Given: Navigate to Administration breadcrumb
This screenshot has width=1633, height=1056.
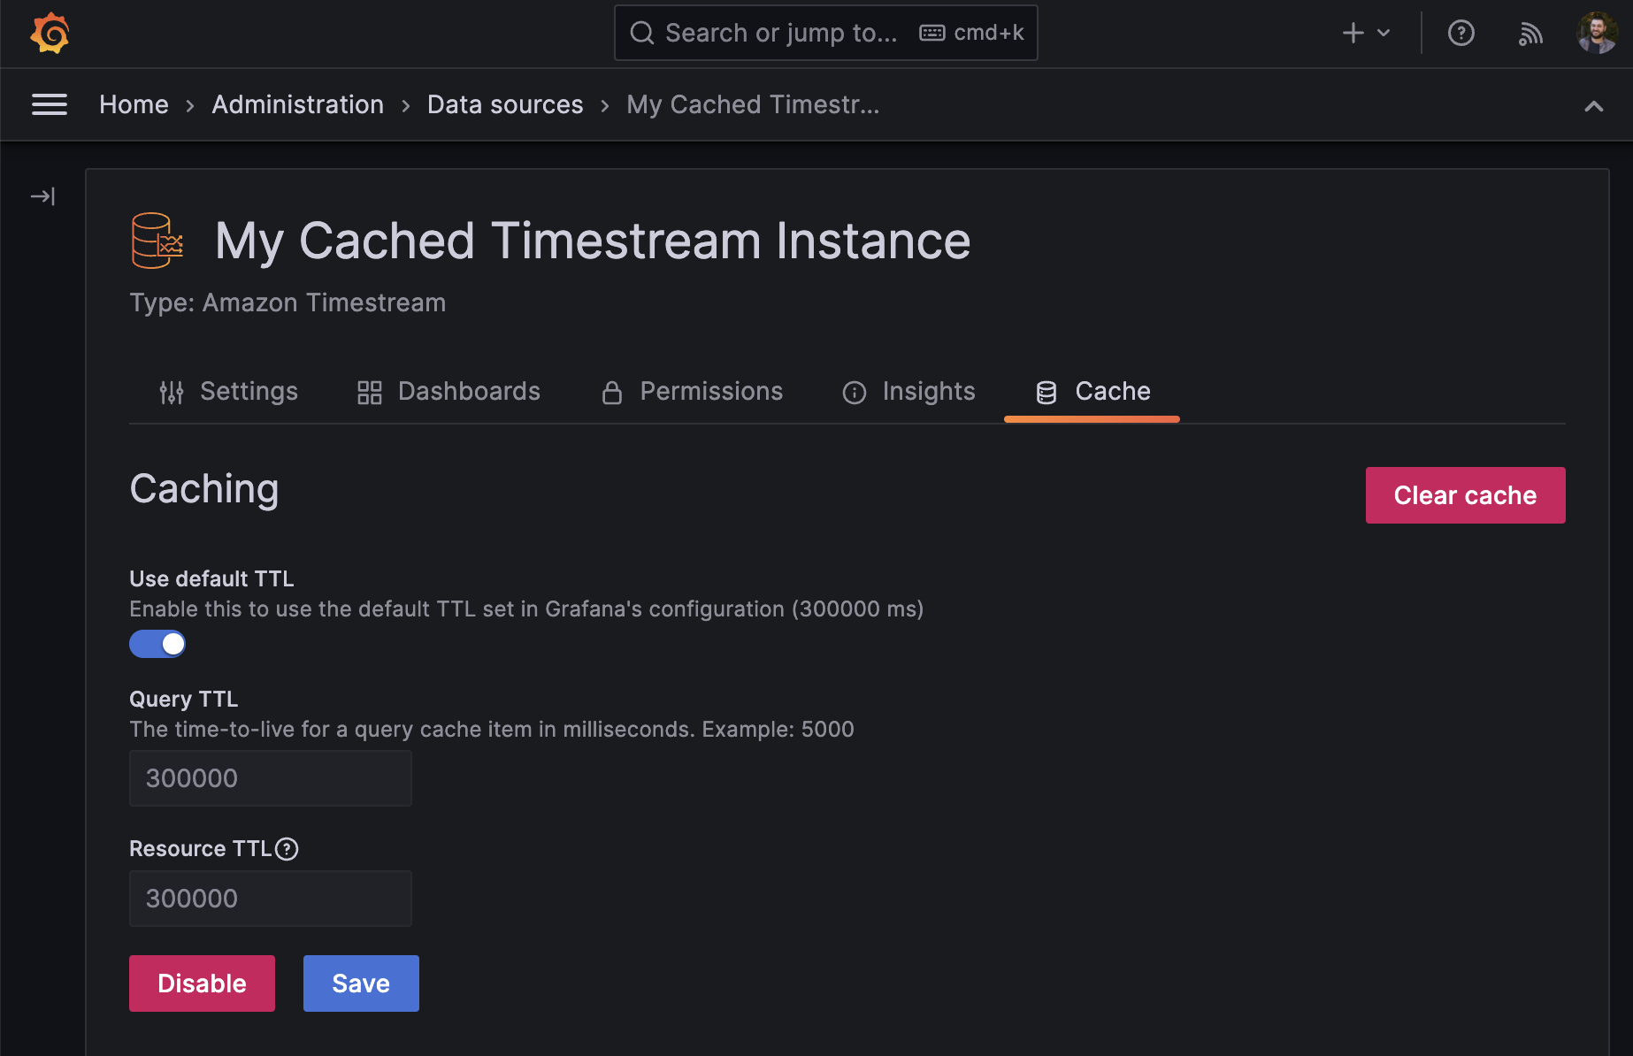Looking at the screenshot, I should (298, 104).
